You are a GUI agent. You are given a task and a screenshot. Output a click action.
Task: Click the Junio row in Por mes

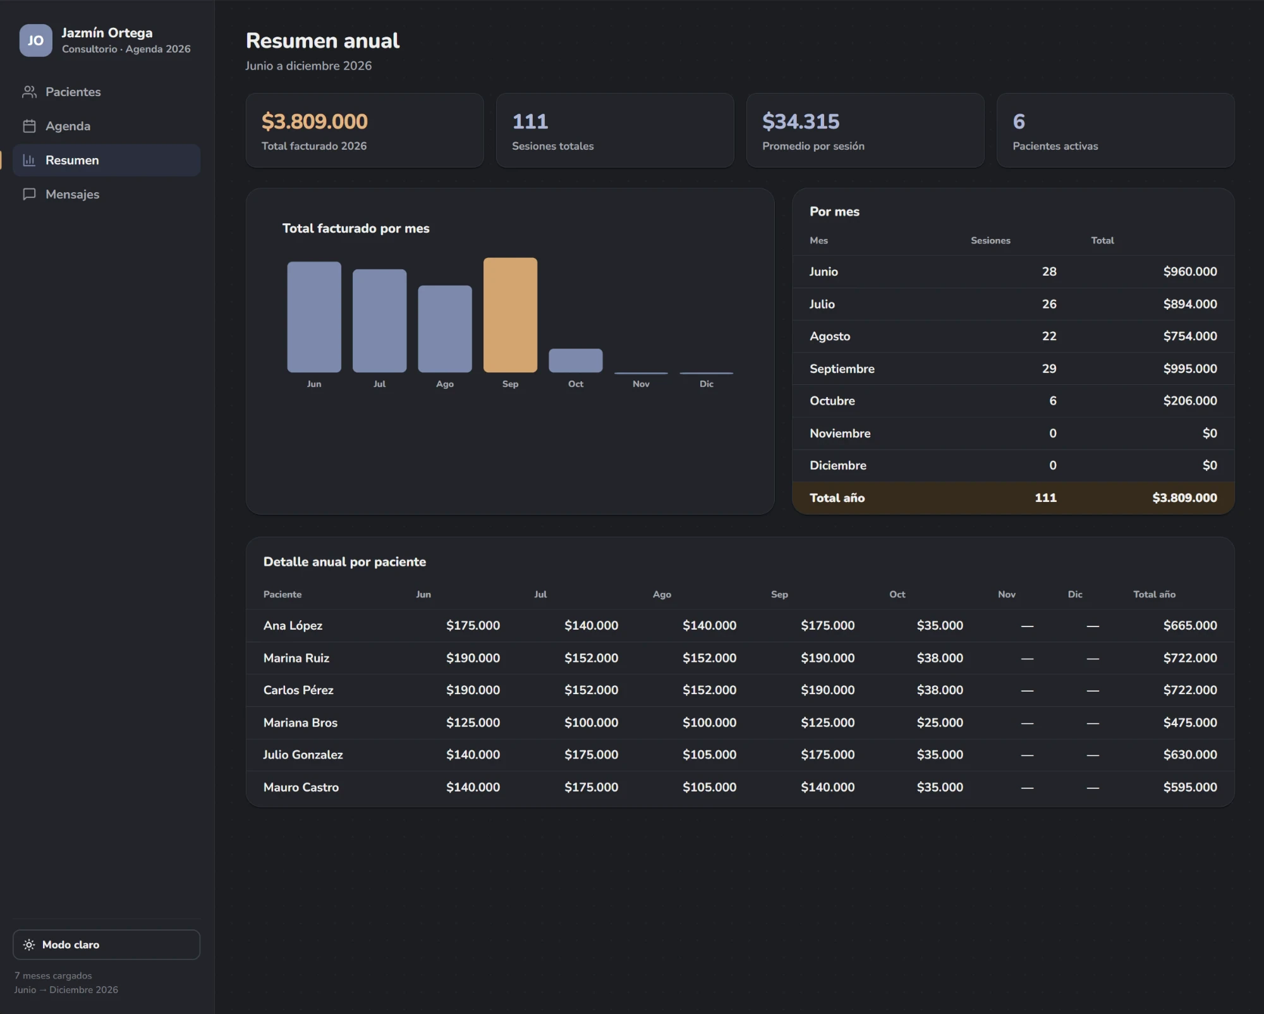click(1013, 272)
